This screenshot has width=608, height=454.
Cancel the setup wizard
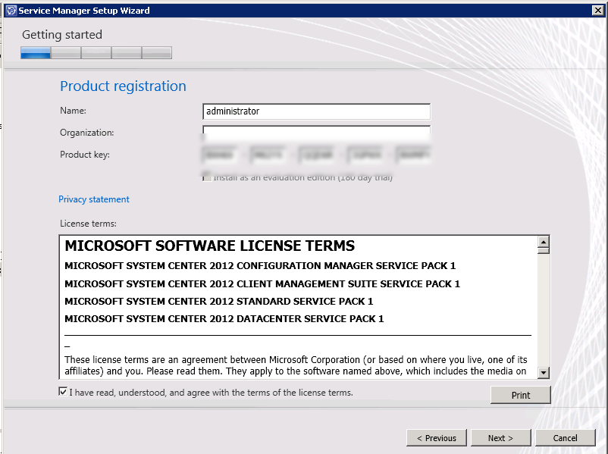[x=565, y=438]
